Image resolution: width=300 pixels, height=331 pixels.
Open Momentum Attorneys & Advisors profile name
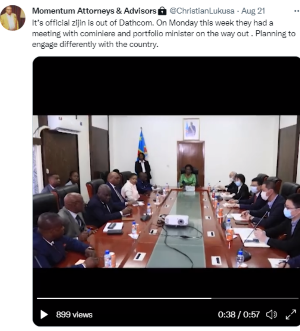point(94,11)
